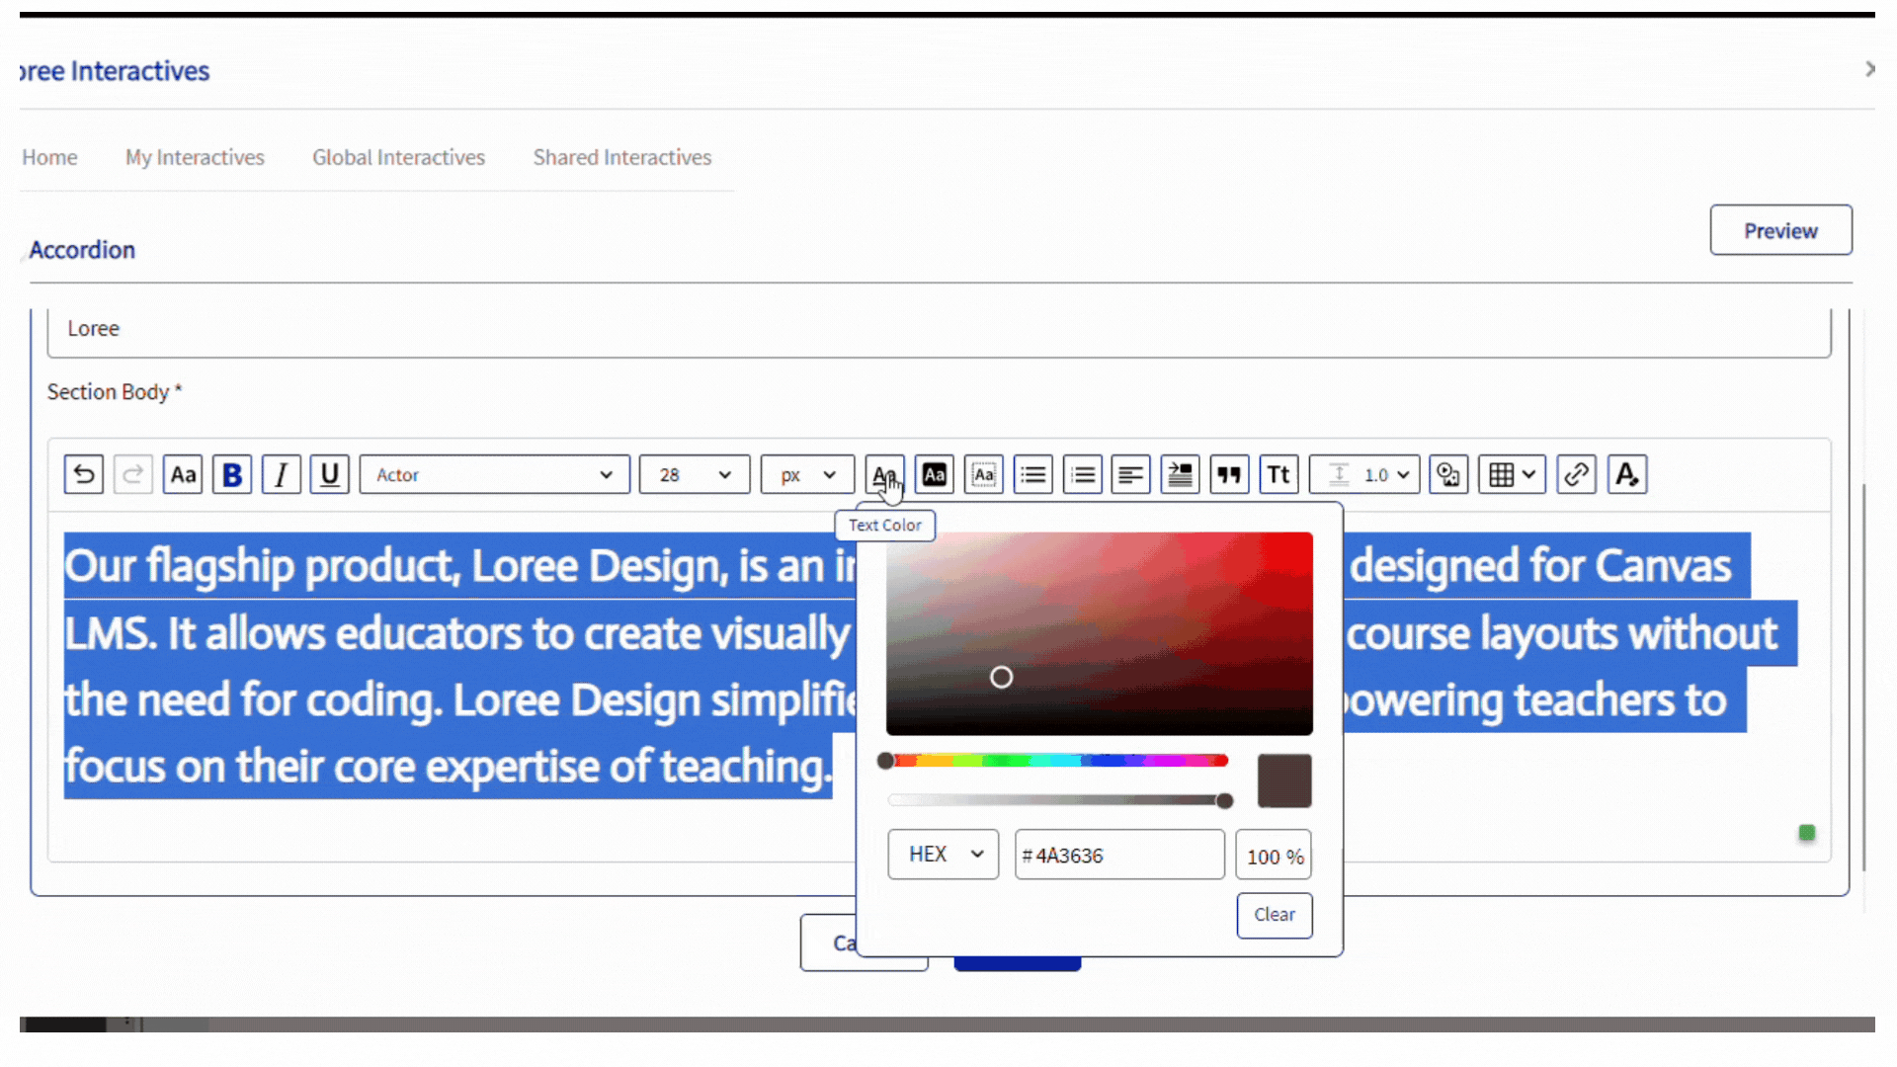
Task: Click the Text Color icon
Action: pyautogui.click(x=884, y=475)
